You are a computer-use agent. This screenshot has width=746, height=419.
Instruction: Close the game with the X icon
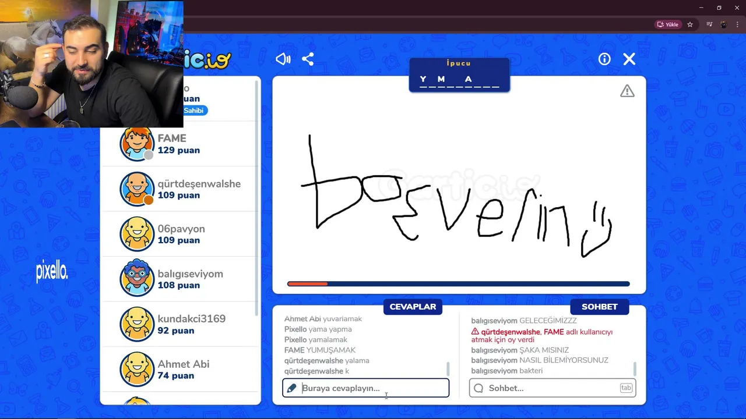tap(629, 59)
